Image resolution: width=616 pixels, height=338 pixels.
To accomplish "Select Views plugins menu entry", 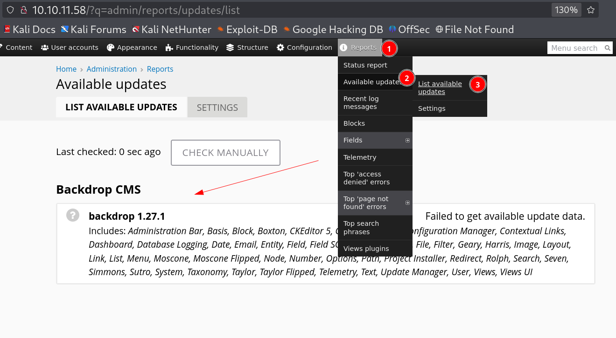I will [x=375, y=249].
